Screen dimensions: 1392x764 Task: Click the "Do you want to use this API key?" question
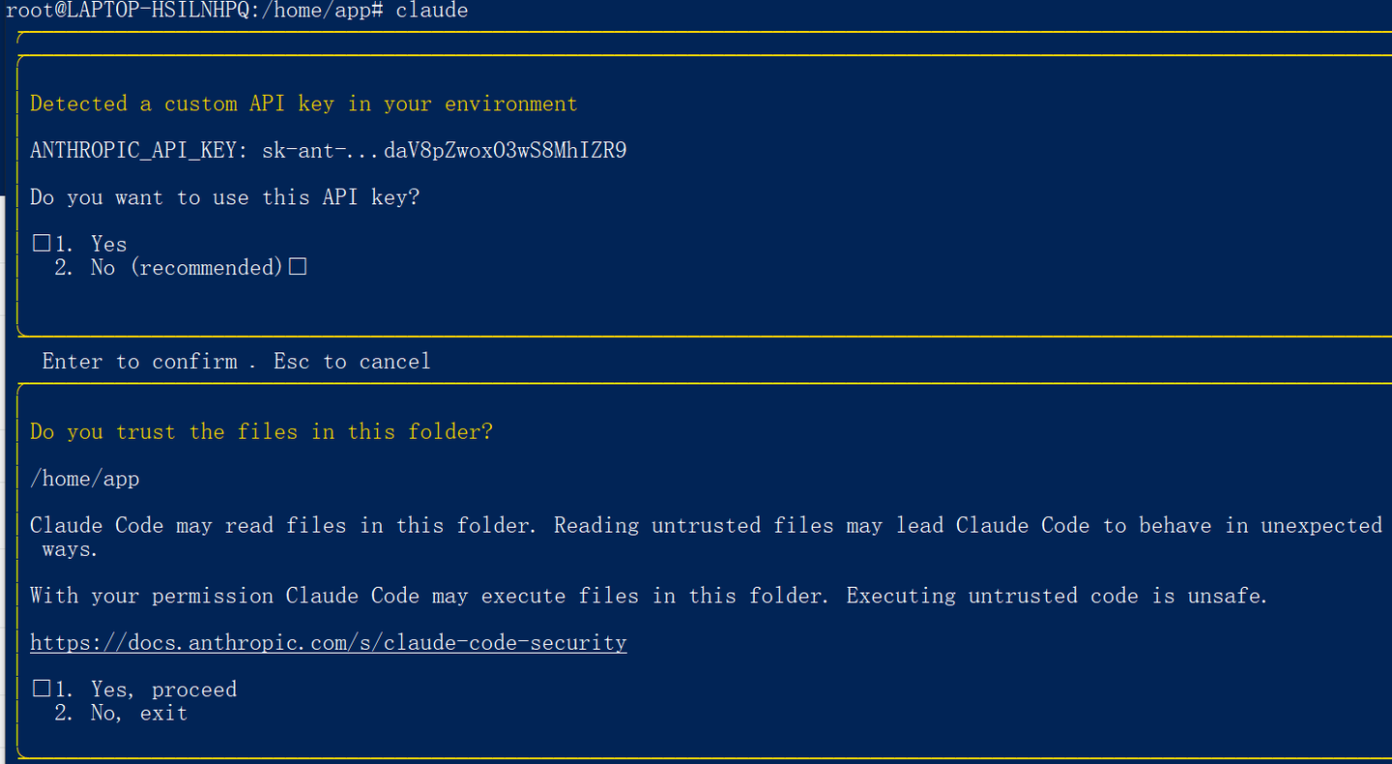225,197
